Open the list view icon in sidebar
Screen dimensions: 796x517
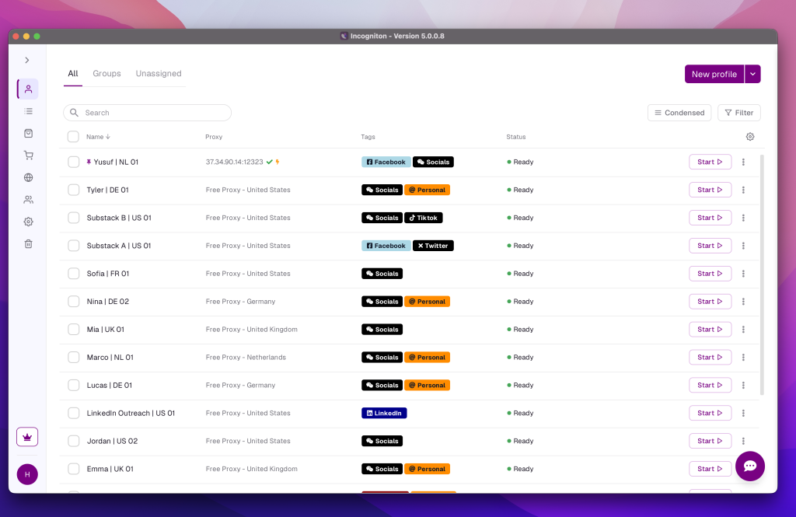pos(29,111)
